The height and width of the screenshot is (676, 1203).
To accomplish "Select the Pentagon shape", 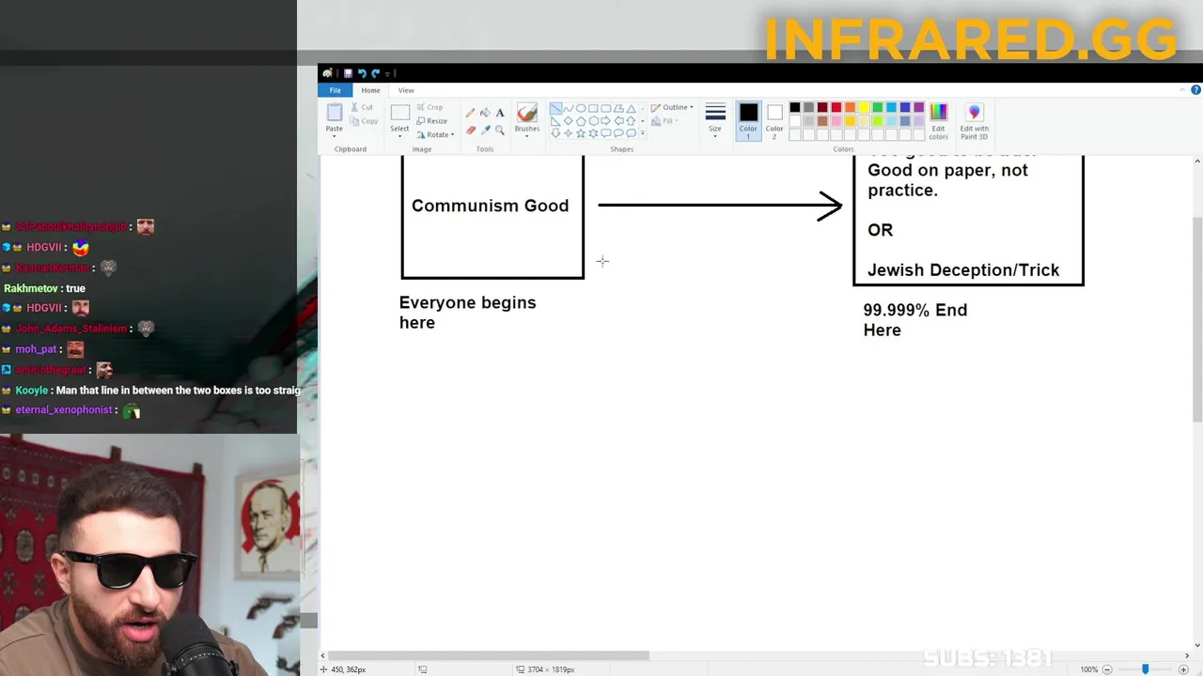I will (x=581, y=121).
